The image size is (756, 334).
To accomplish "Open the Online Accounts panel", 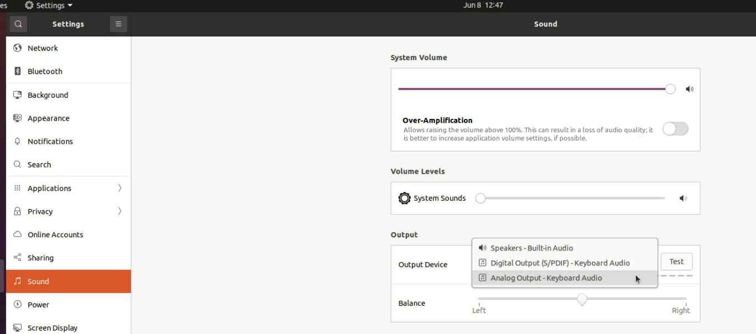I will coord(69,234).
